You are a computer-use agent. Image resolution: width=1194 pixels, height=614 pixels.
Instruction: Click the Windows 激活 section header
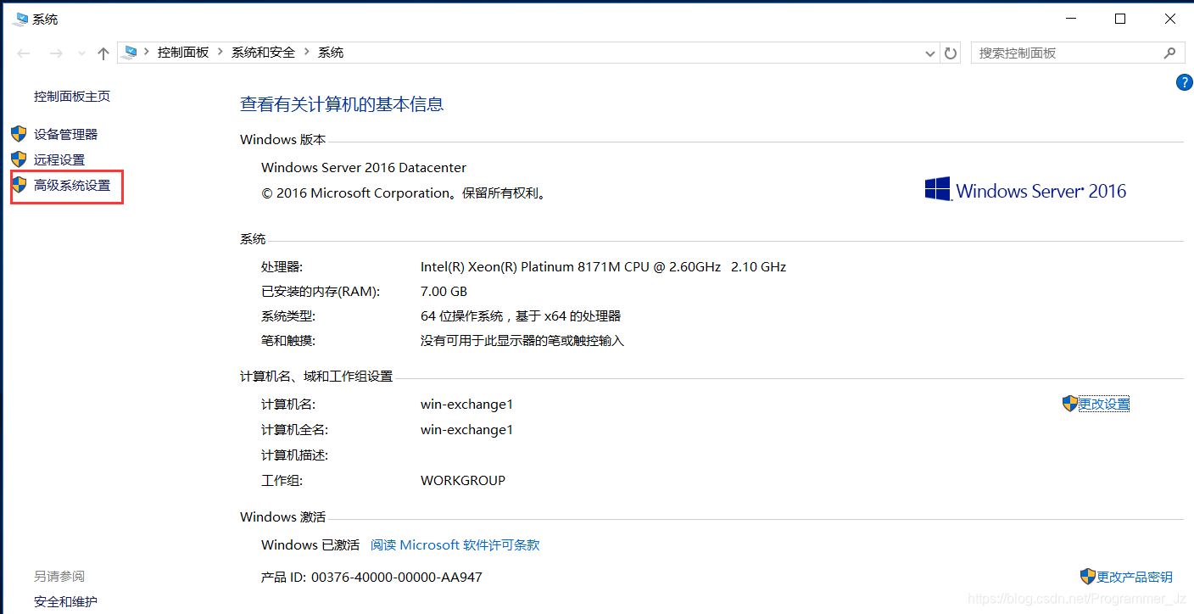point(282,516)
